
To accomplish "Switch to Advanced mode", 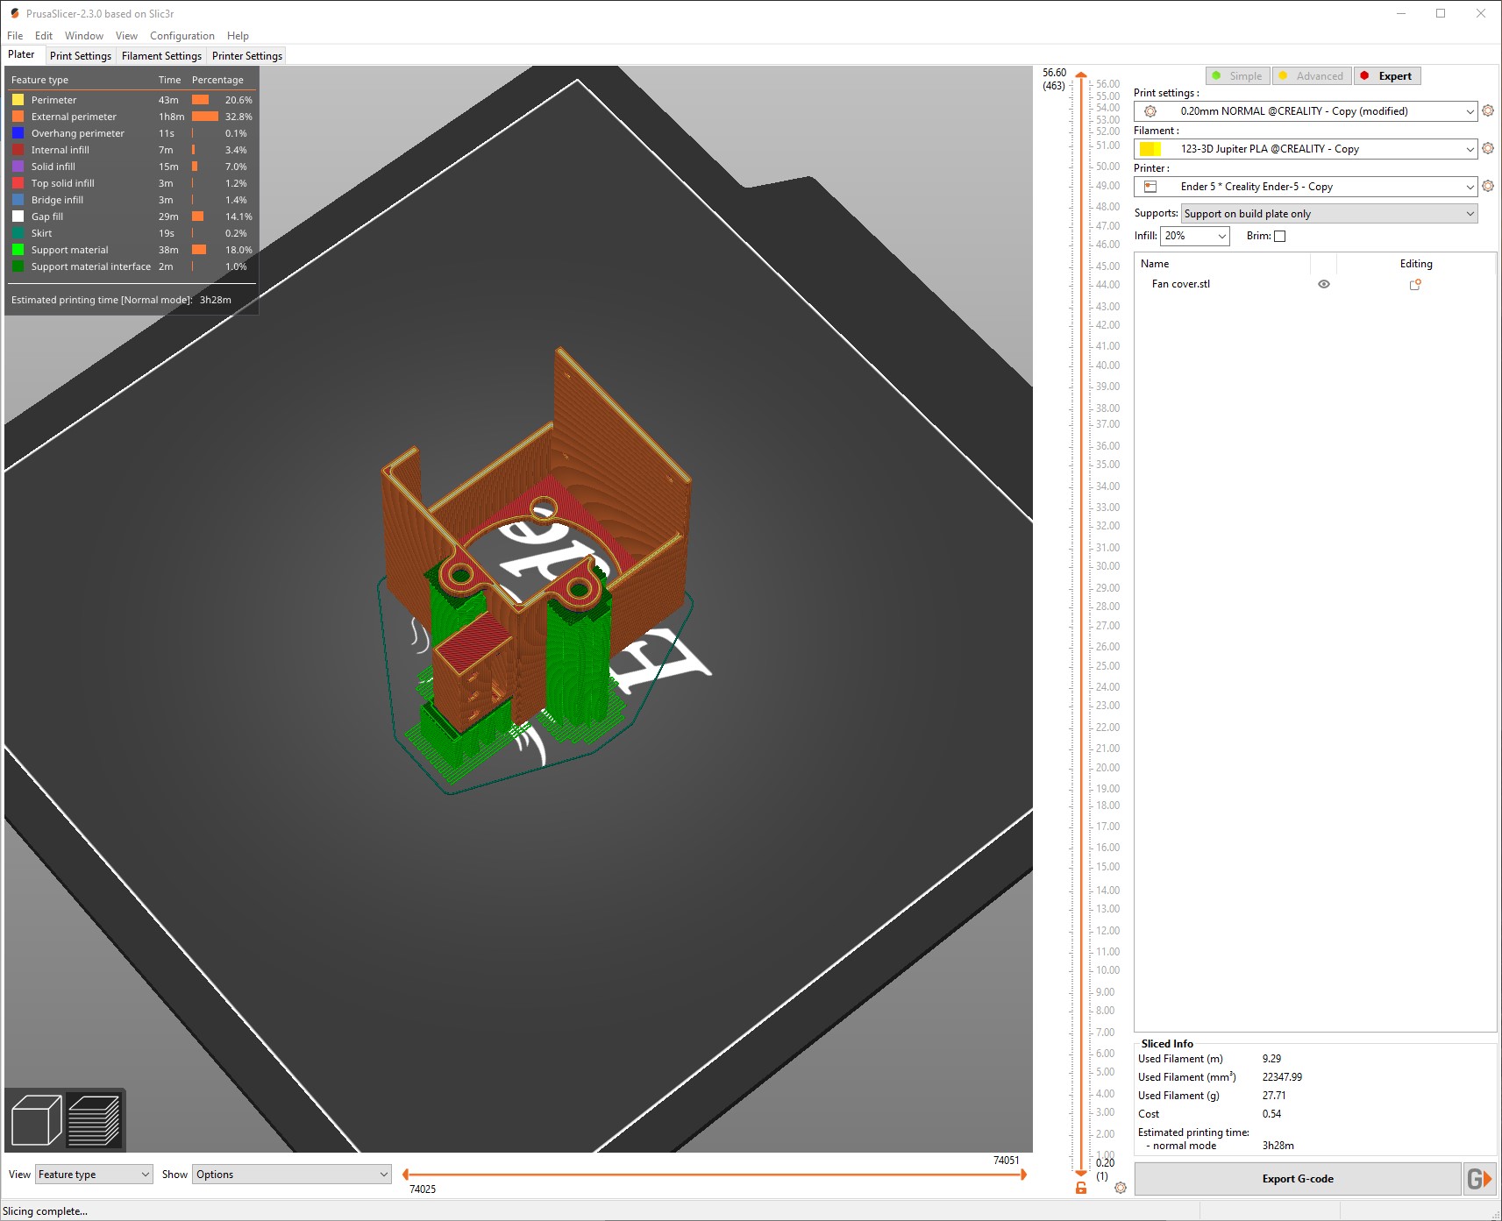I will pos(1312,76).
